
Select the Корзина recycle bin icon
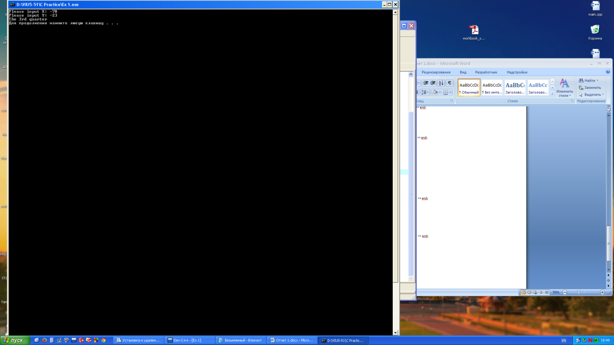coord(595,33)
